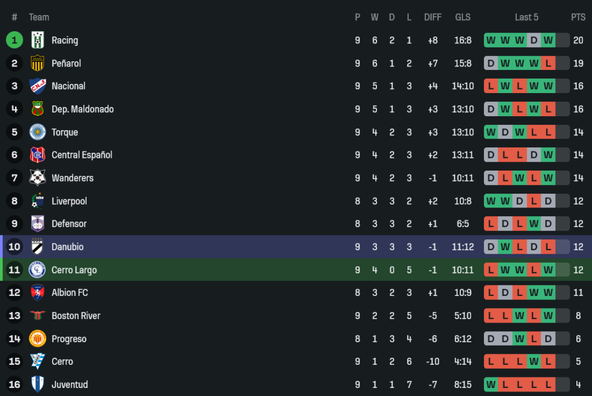This screenshot has width=592, height=396.
Task: Open the Danubio team name link
Action: pos(67,247)
